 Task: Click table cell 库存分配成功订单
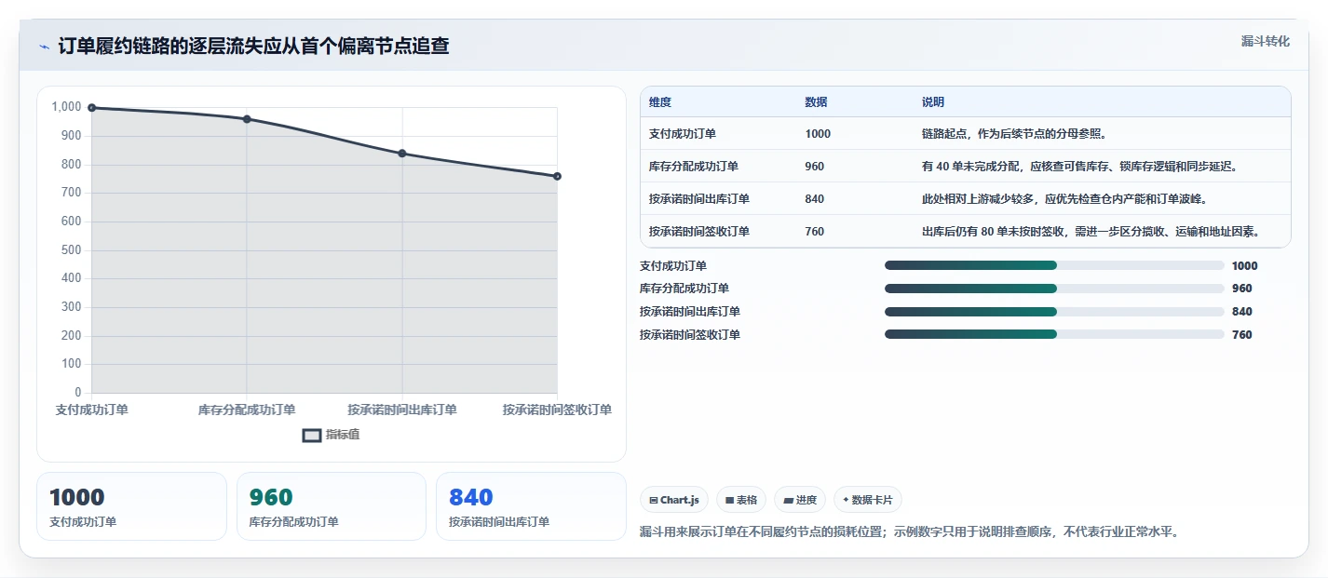click(x=694, y=167)
